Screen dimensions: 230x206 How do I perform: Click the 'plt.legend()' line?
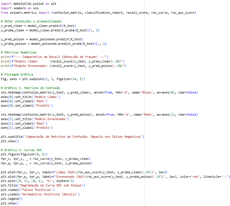(11, 199)
